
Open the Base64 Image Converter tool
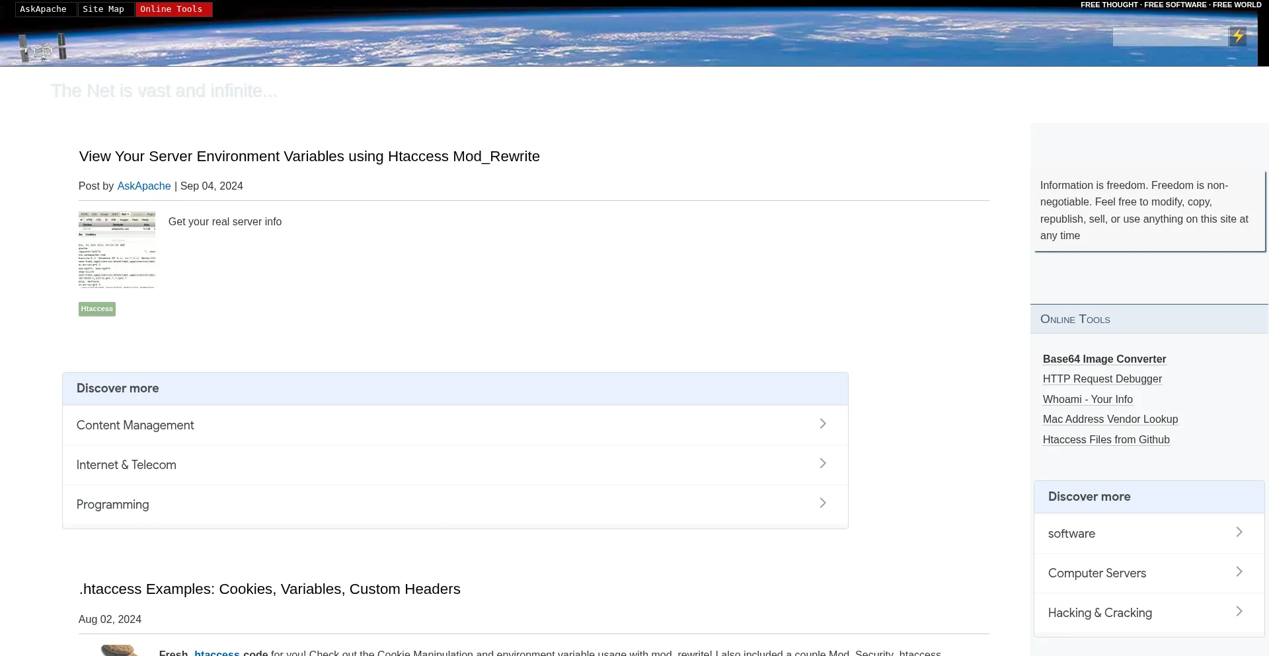pyautogui.click(x=1104, y=359)
